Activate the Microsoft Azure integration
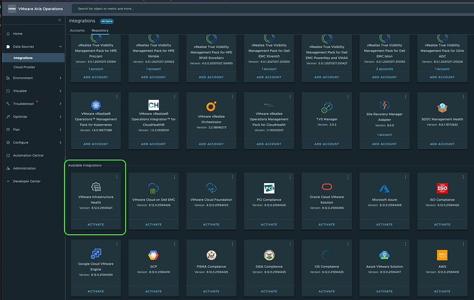The height and width of the screenshot is (300, 474). (384, 225)
